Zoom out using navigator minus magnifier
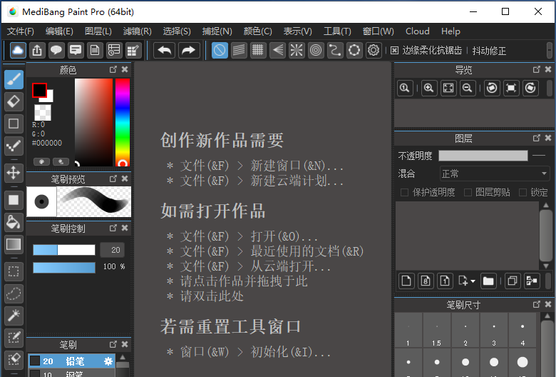The image size is (556, 377). pyautogui.click(x=468, y=88)
